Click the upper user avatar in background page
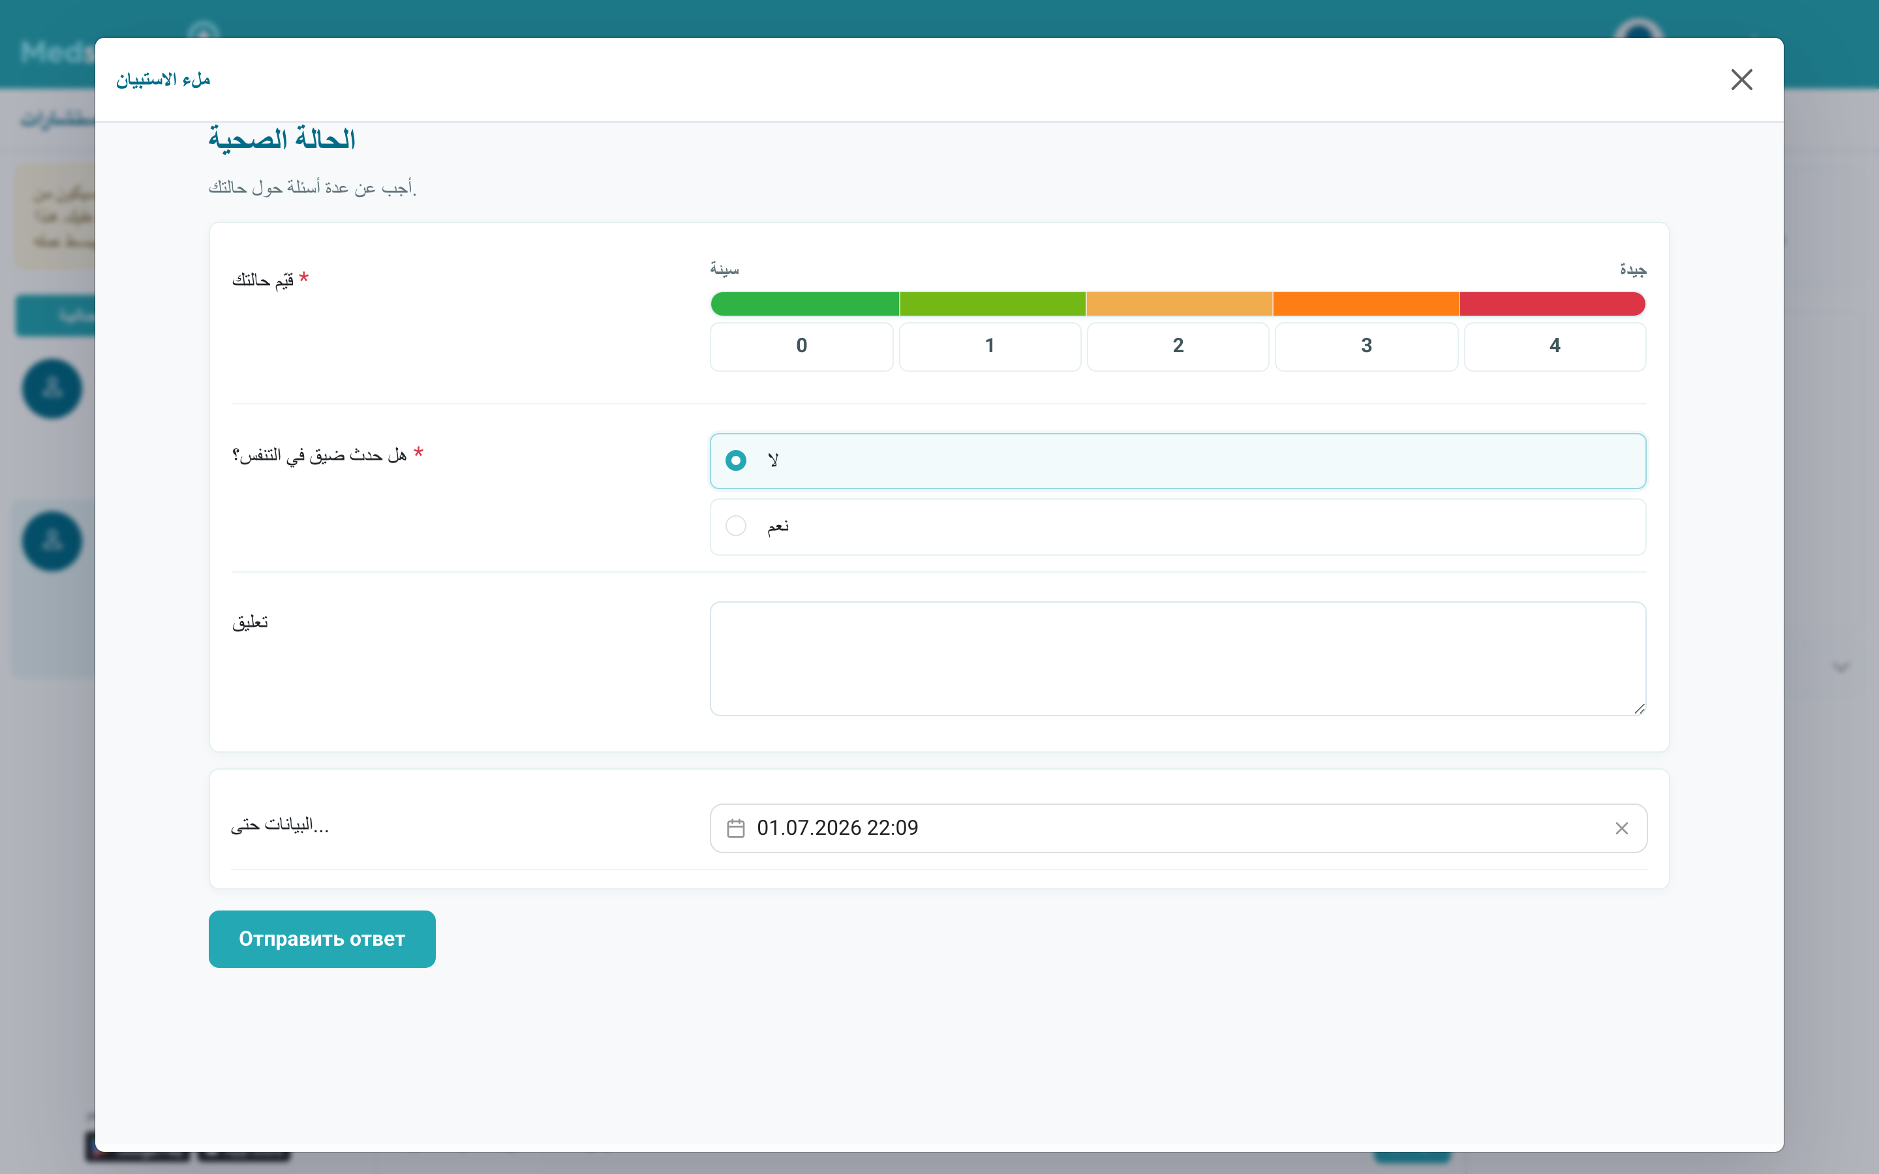The width and height of the screenshot is (1879, 1174). [x=52, y=388]
